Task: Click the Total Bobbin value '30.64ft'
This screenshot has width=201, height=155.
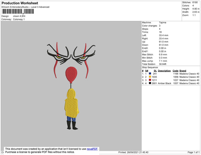Action: pos(162,64)
